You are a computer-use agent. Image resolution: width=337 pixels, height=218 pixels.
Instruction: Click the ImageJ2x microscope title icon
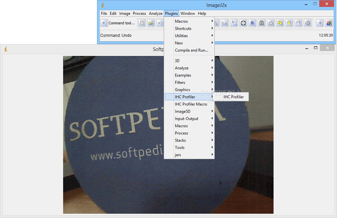pyautogui.click(x=103, y=5)
